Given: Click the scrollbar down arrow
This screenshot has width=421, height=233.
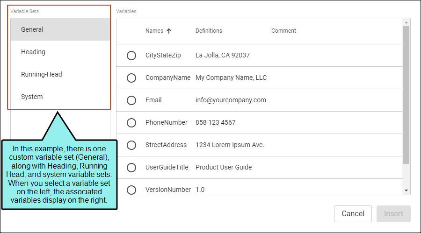Looking at the screenshot, I should tap(406, 191).
